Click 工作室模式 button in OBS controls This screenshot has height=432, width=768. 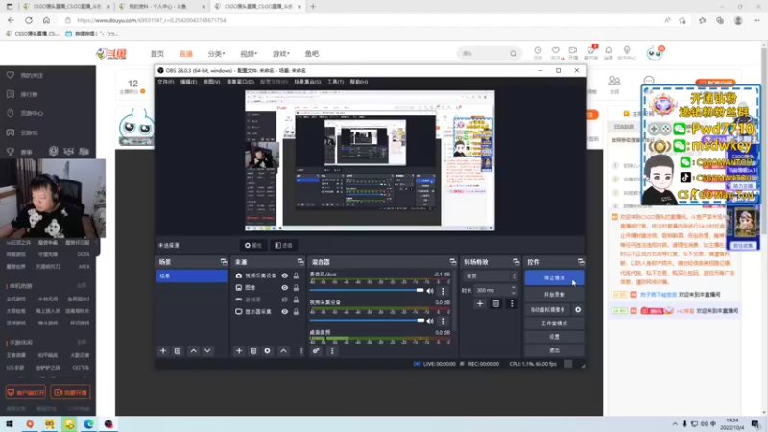(x=554, y=324)
